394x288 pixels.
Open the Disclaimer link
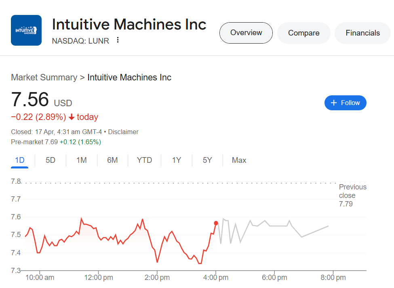[x=123, y=132]
